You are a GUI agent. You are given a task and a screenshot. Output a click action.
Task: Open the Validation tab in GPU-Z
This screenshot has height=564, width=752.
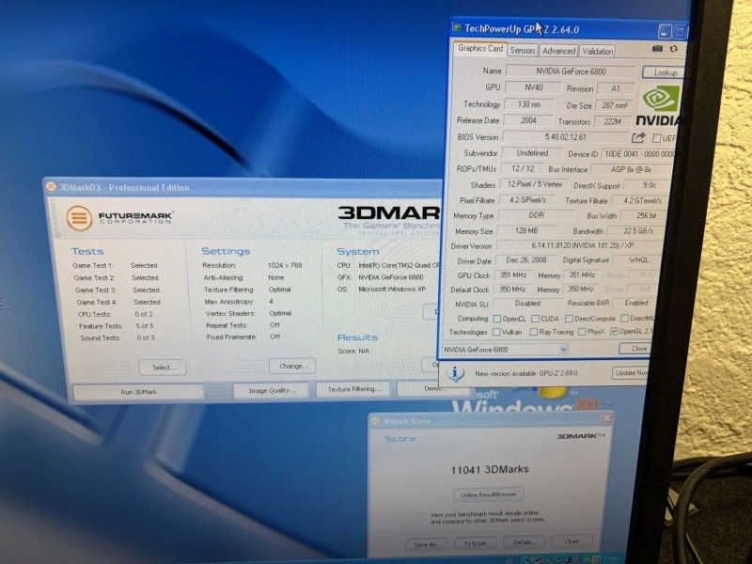coord(598,51)
